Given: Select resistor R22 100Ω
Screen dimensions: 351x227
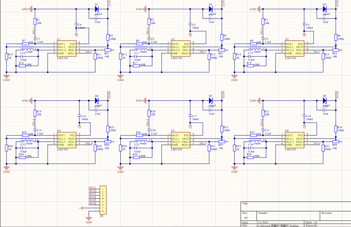Looking at the screenshot, I should [108, 129].
